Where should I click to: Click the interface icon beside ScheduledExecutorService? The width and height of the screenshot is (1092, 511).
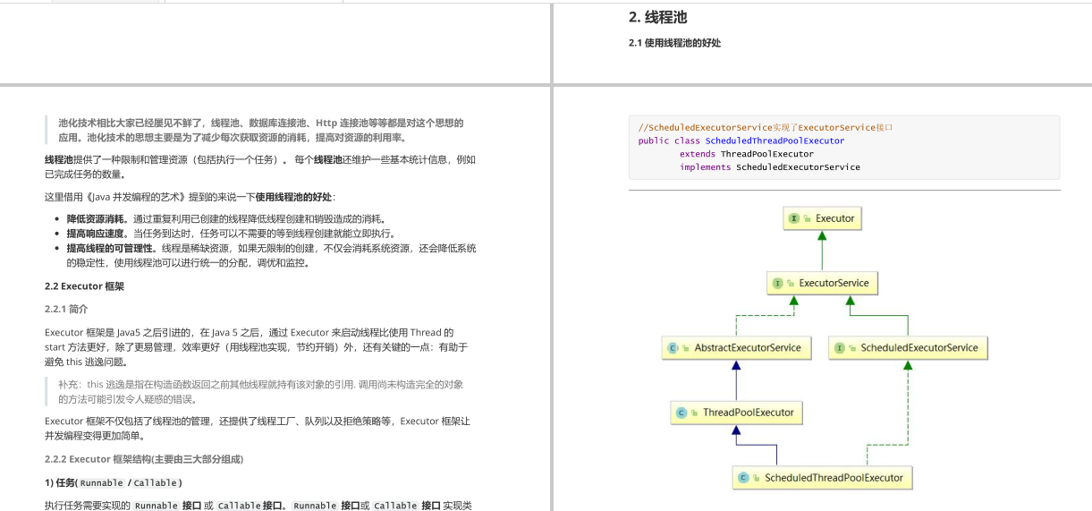coord(839,347)
